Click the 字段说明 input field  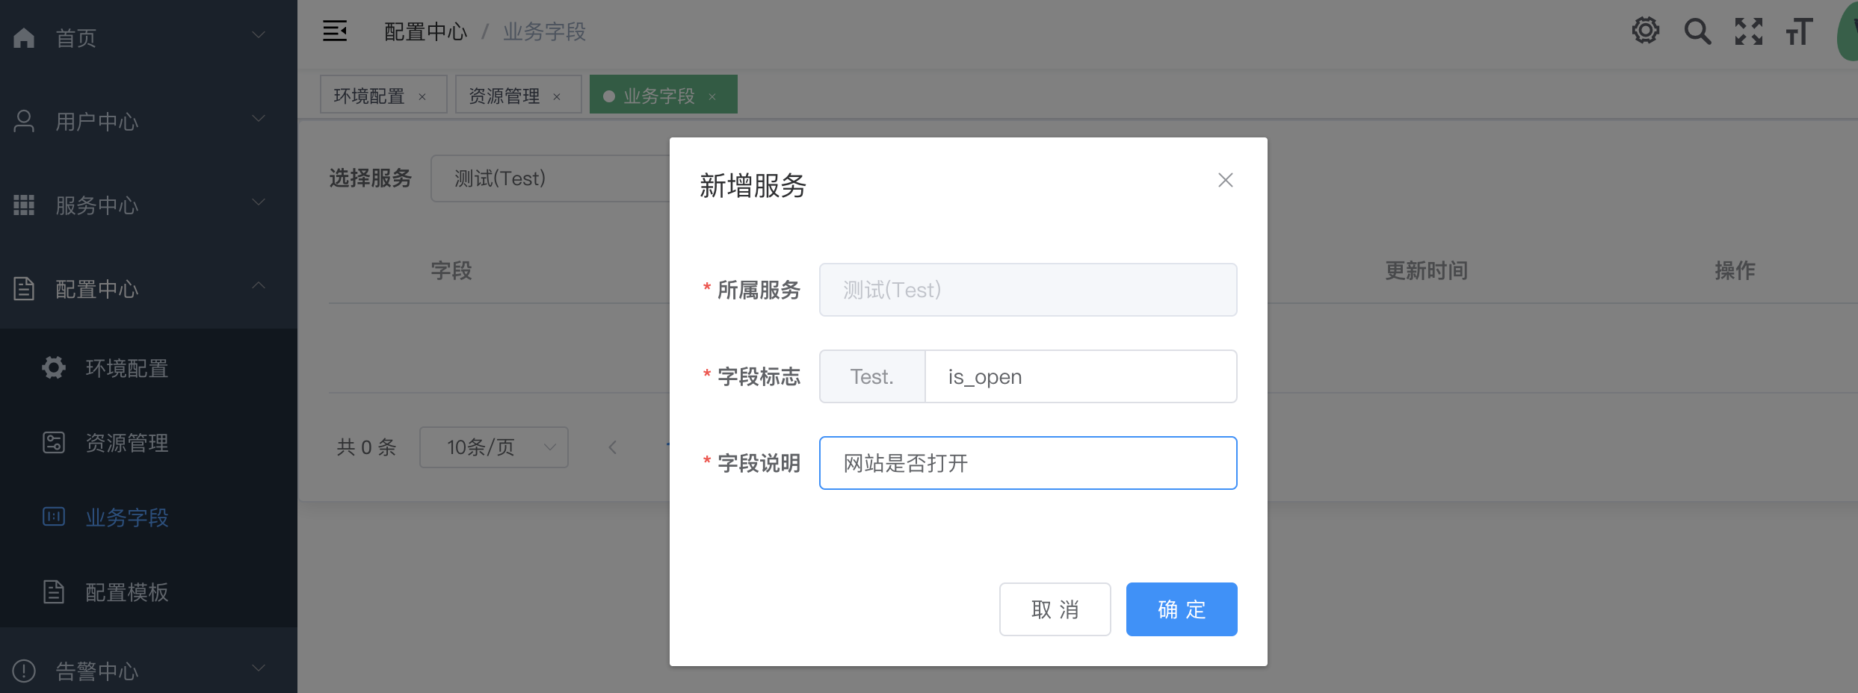pos(1028,463)
